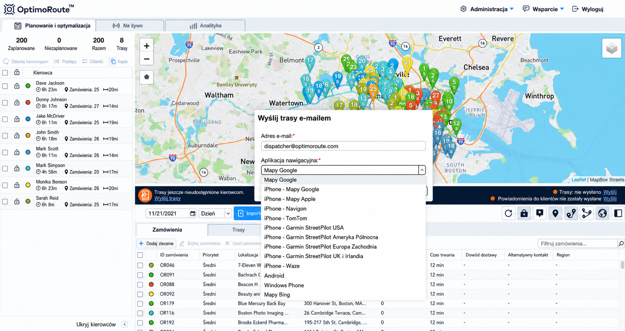Click Wyślij next to Trasy: nie wysłano
The width and height of the screenshot is (625, 331).
[610, 192]
